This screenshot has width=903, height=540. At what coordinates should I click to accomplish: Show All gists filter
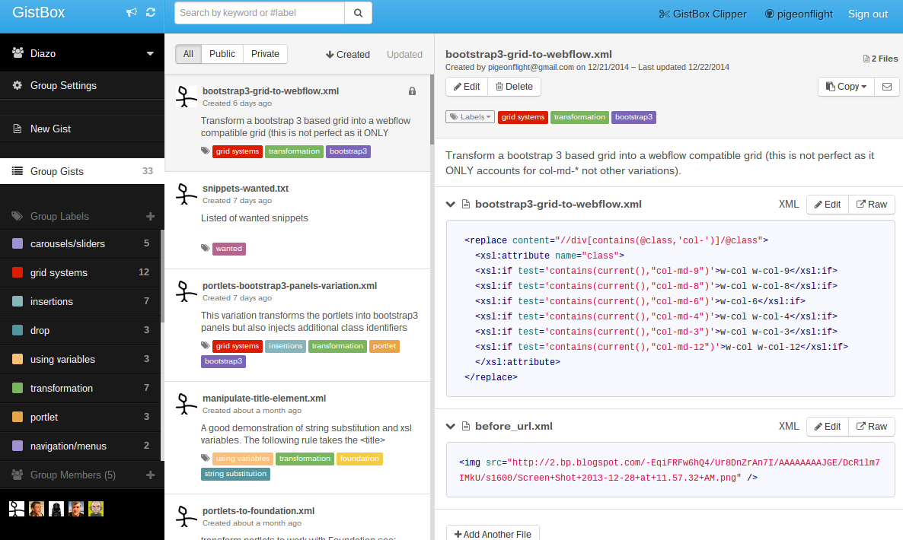coord(188,54)
